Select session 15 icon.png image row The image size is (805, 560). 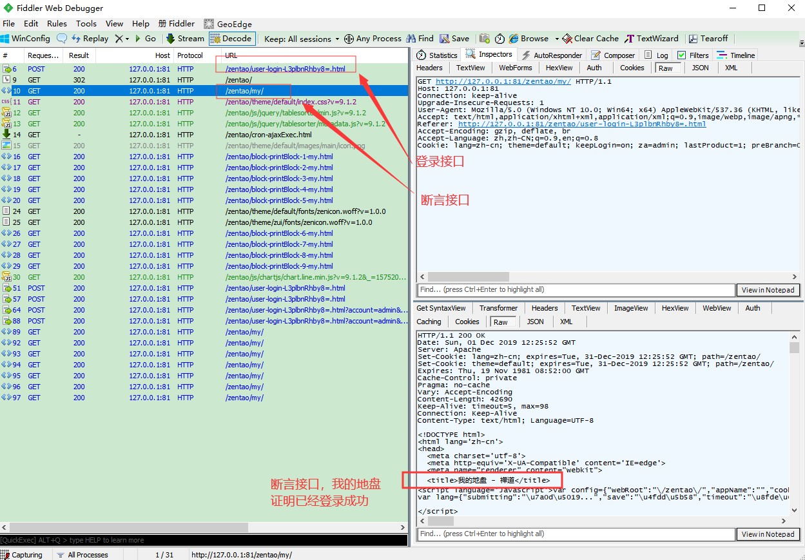204,146
